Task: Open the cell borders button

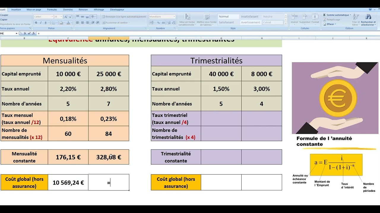Action: [x=53, y=23]
